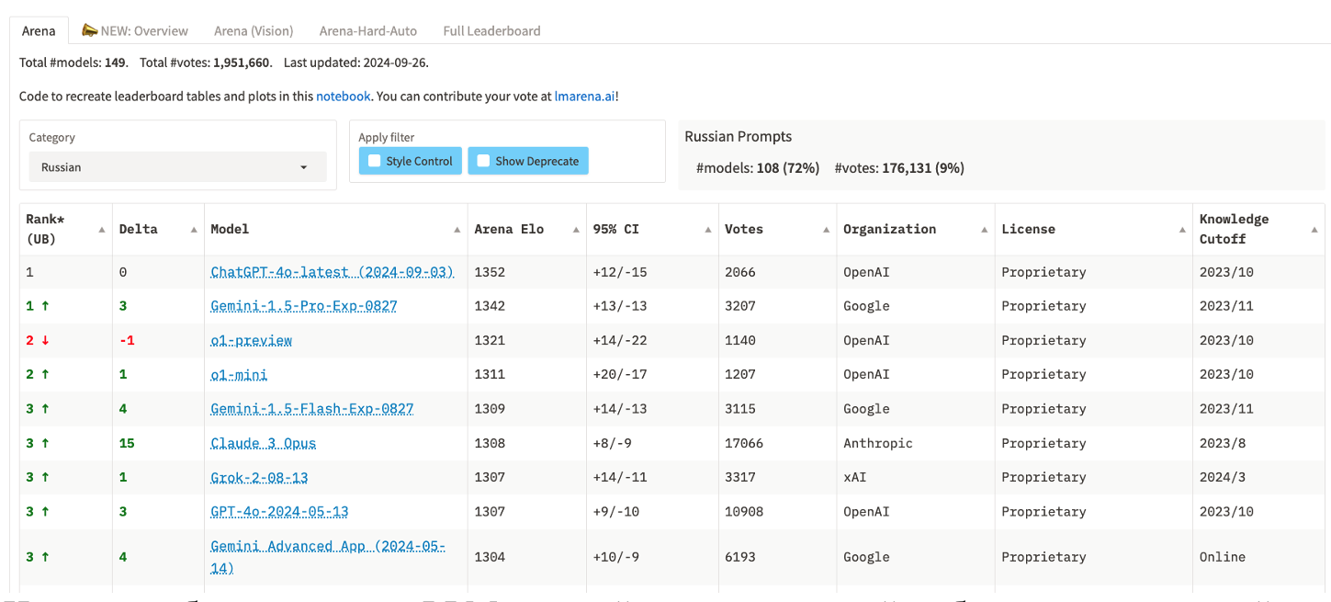1331x602 pixels.
Task: Open the Gemini Advanced App (2024-05-14) link
Action: pyautogui.click(x=328, y=557)
